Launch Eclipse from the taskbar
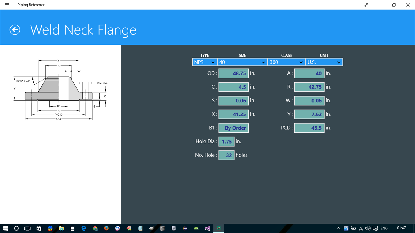Image resolution: width=415 pixels, height=233 pixels. coord(185,228)
